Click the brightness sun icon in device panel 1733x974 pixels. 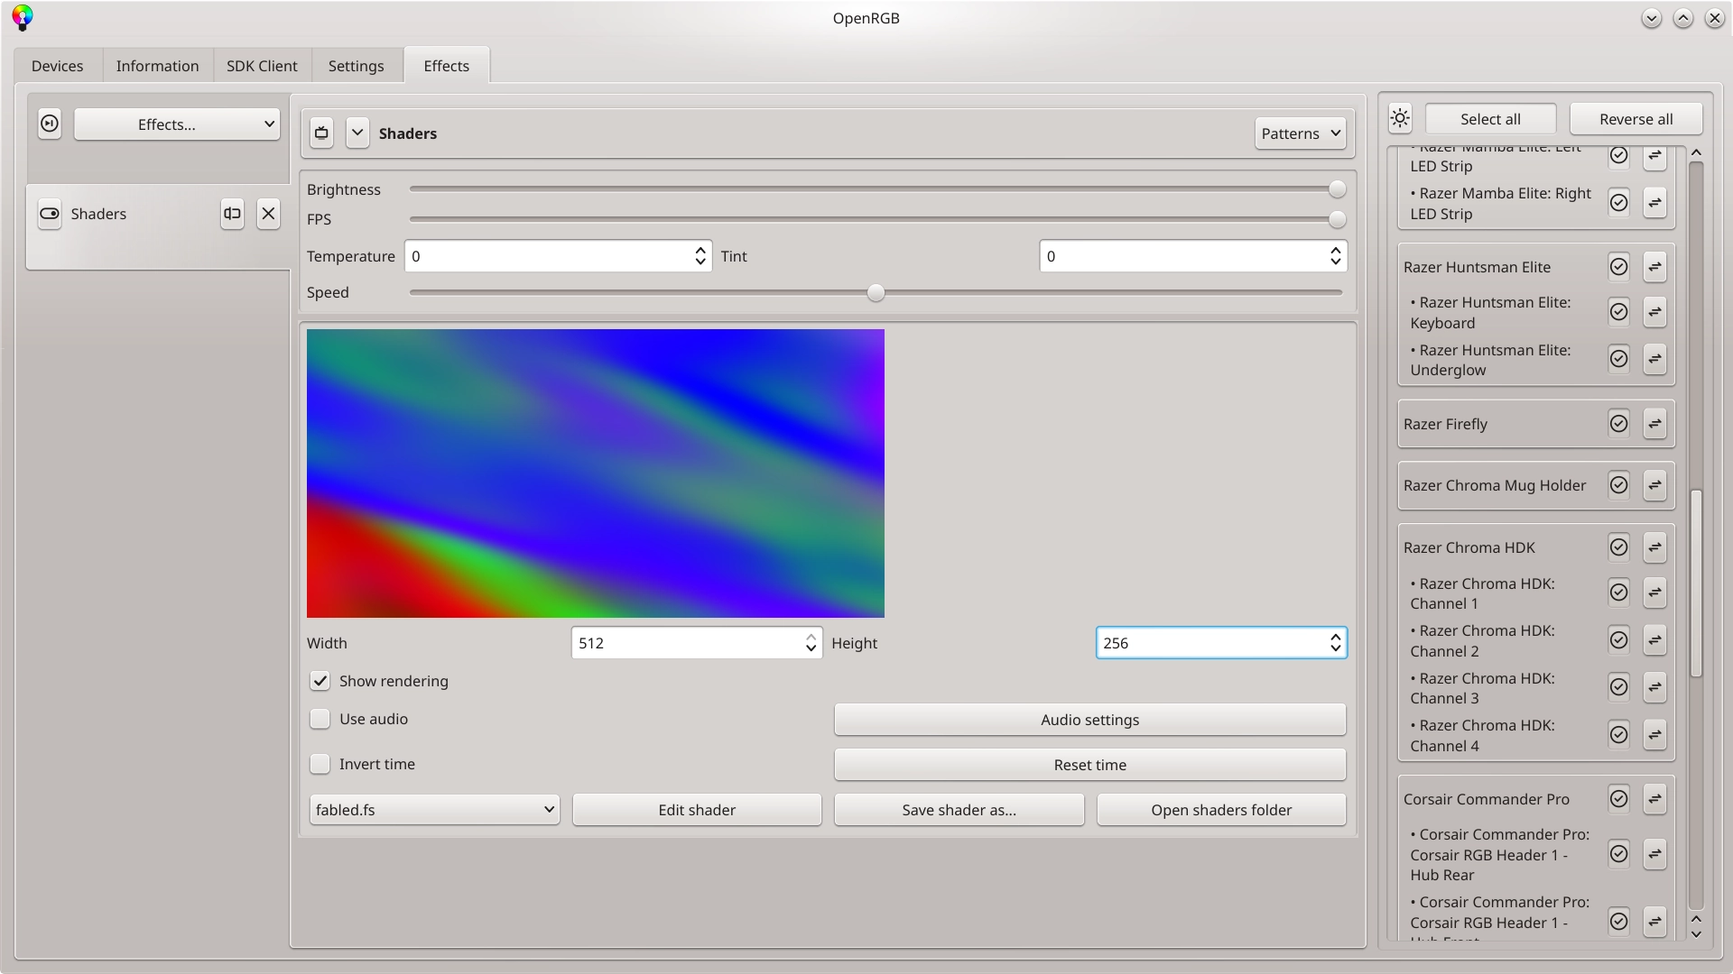1400,118
